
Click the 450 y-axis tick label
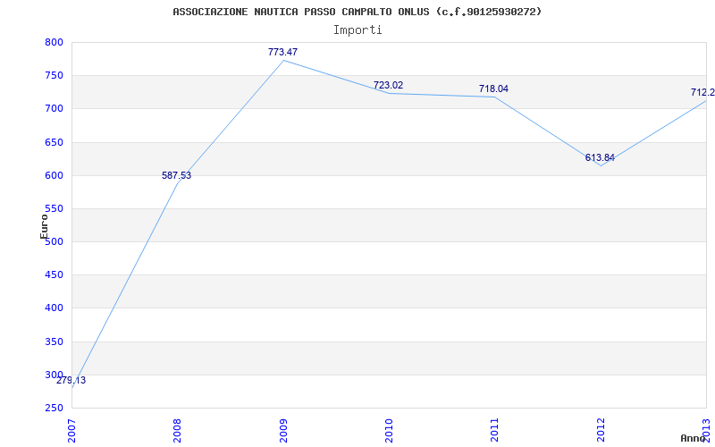tap(54, 275)
